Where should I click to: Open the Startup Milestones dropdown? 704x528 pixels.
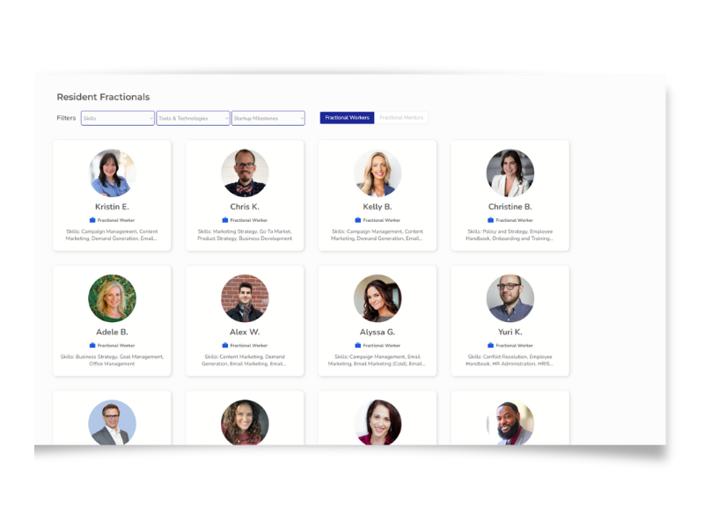(x=268, y=118)
